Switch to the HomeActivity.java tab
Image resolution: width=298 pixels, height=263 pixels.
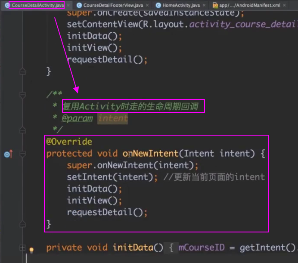coord(181,5)
